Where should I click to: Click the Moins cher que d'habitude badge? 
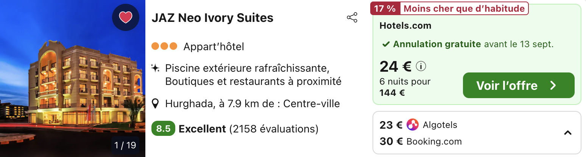point(463,8)
